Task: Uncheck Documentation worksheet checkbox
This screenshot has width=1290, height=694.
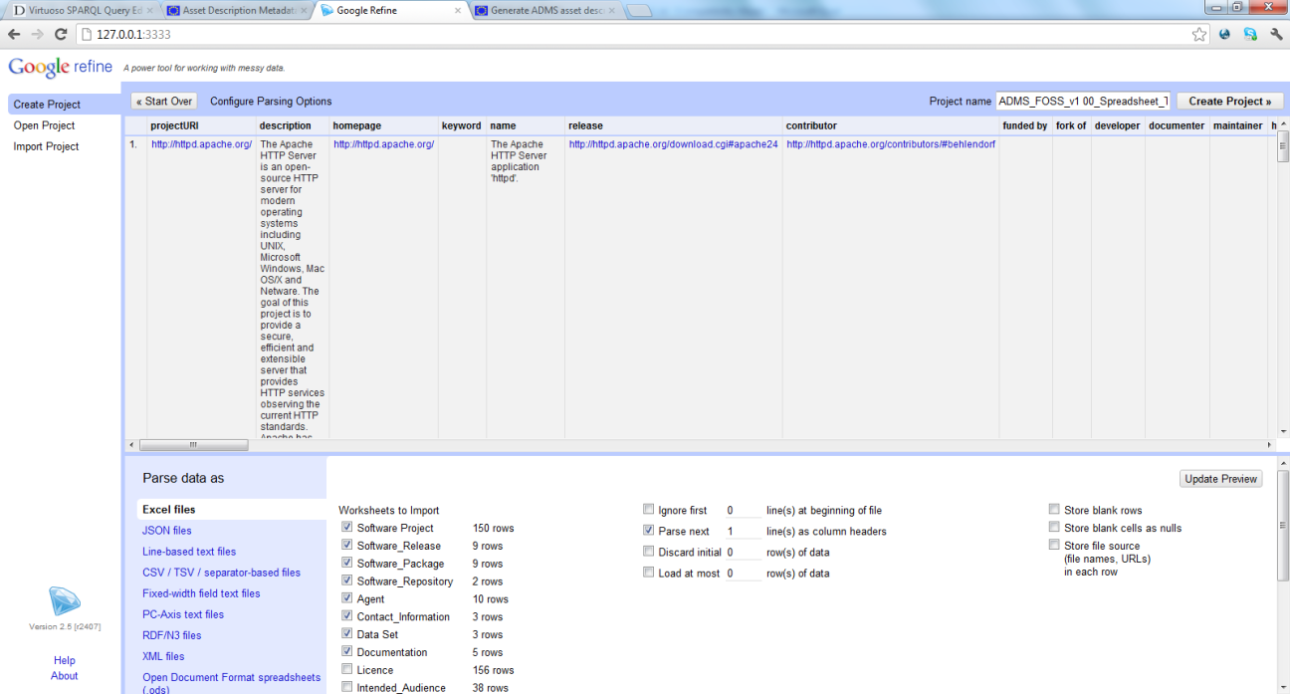Action: click(346, 652)
